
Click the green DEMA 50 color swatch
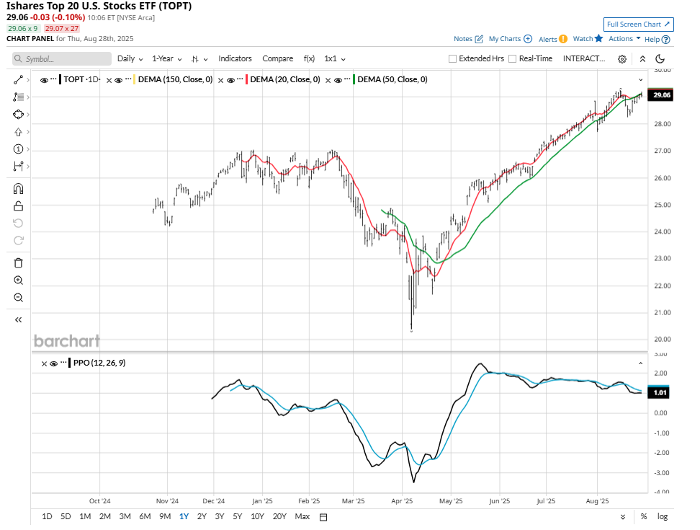tap(354, 79)
